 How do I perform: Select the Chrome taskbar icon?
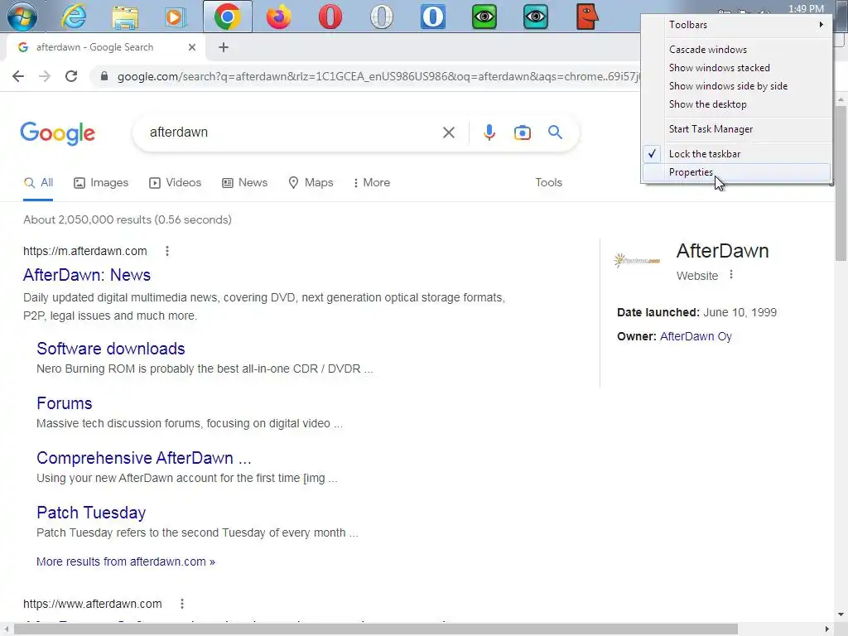[228, 17]
